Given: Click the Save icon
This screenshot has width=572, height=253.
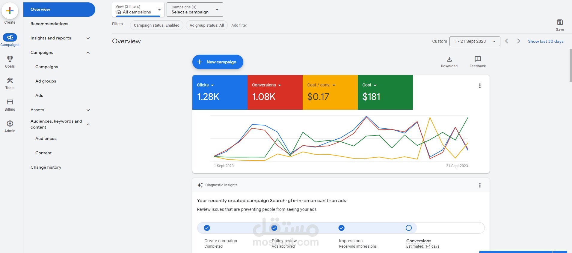Looking at the screenshot, I should click(x=560, y=22).
